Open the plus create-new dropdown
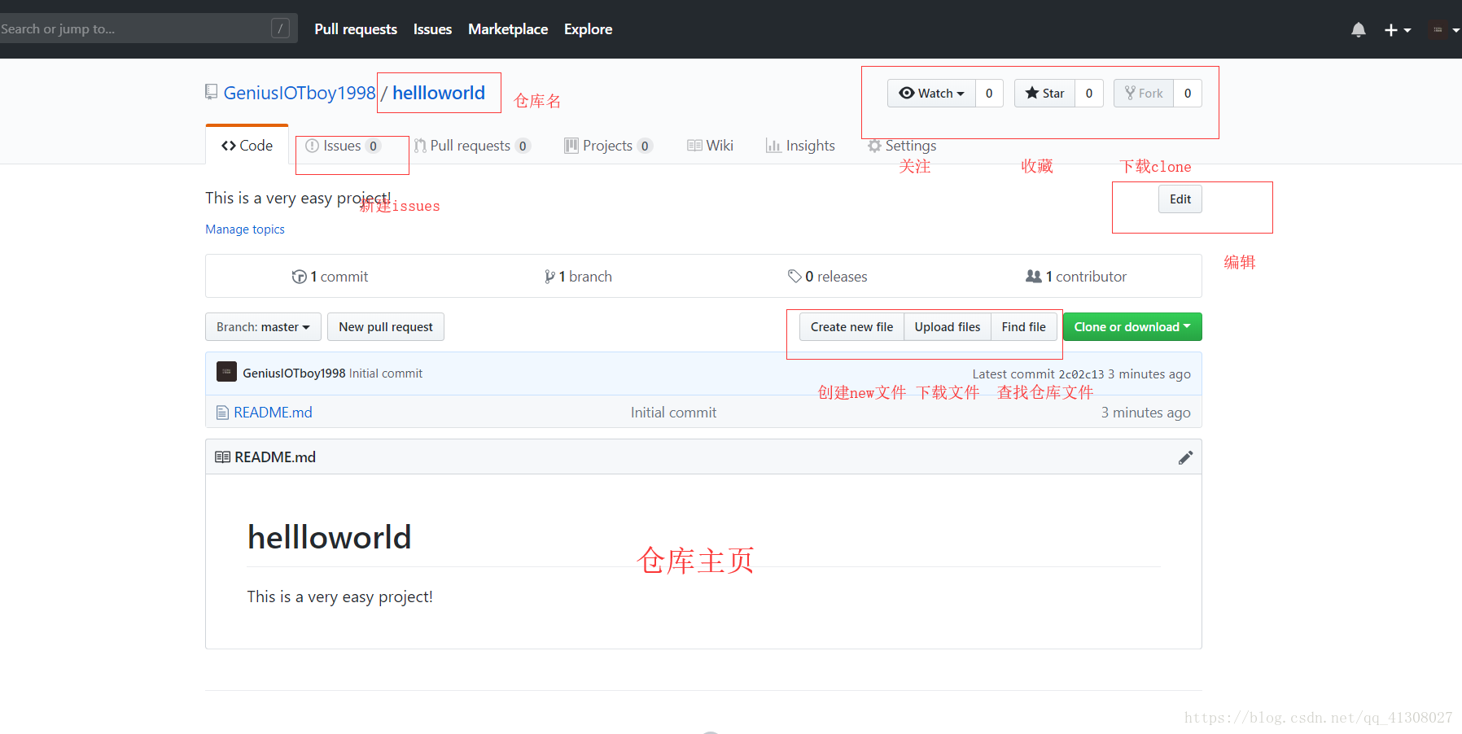The image size is (1462, 734). 1397,30
